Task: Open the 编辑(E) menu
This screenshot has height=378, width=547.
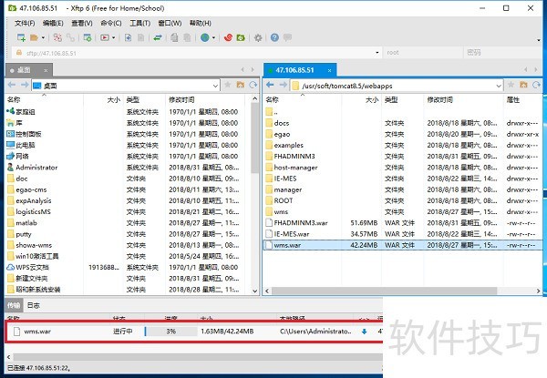Action: pos(53,24)
